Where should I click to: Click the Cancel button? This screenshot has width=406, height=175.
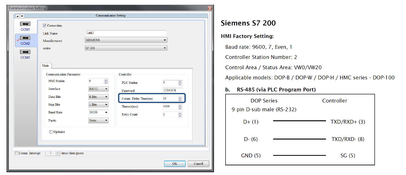tap(198, 163)
